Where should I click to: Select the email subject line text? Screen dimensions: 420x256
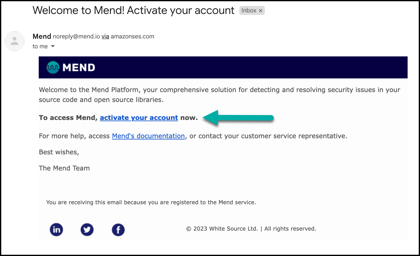[x=133, y=10]
